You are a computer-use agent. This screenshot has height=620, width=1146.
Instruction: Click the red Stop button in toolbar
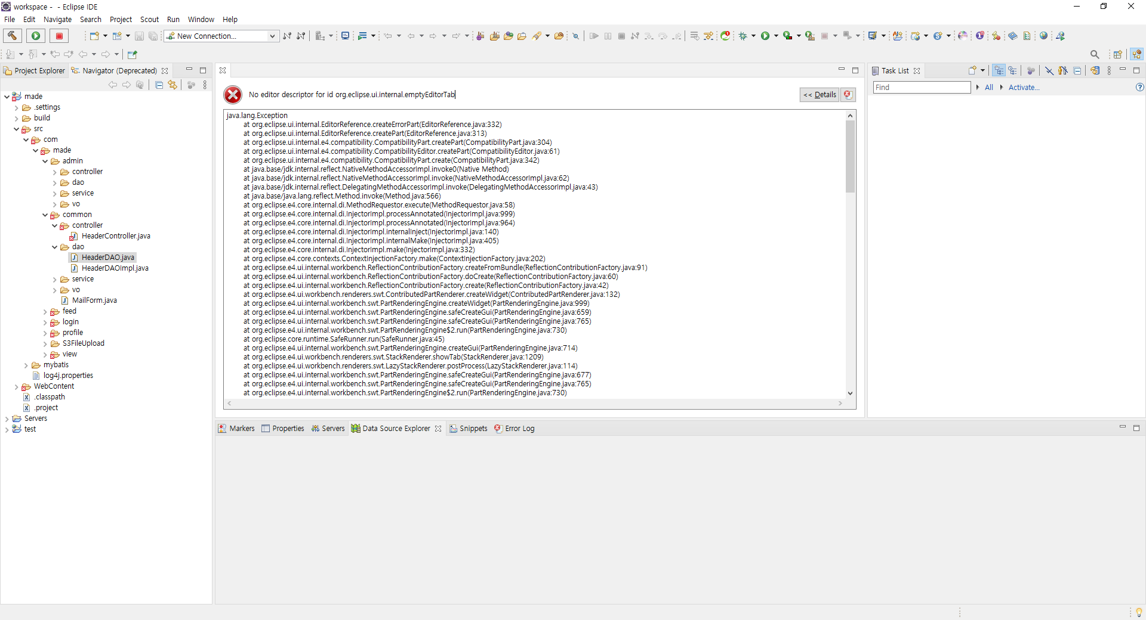[x=59, y=36]
